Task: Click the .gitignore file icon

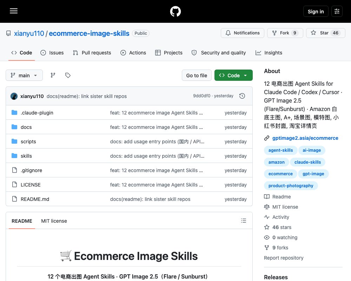Action: click(14, 170)
